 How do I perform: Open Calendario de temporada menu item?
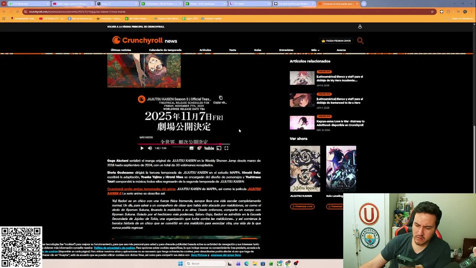(x=165, y=50)
